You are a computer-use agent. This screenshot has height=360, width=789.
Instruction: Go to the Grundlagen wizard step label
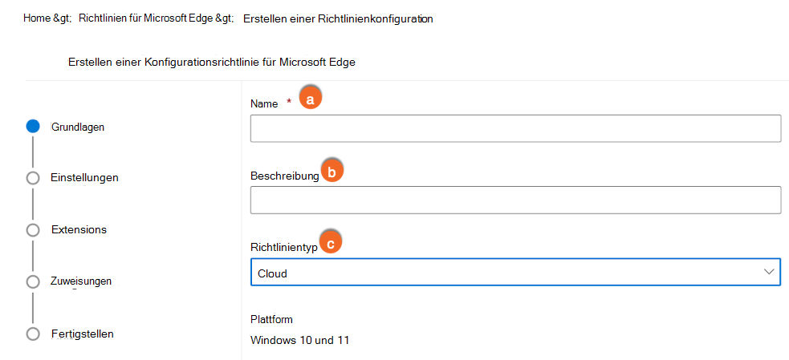tap(77, 127)
